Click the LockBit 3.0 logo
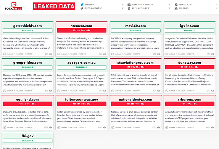This screenshot has height=149, width=219. tap(13, 6)
